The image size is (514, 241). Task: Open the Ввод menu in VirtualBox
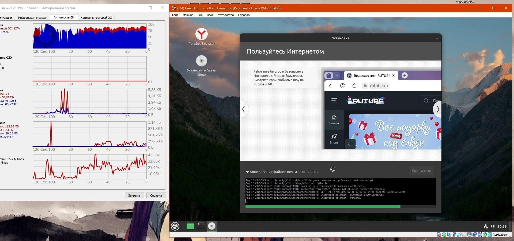tap(210, 15)
